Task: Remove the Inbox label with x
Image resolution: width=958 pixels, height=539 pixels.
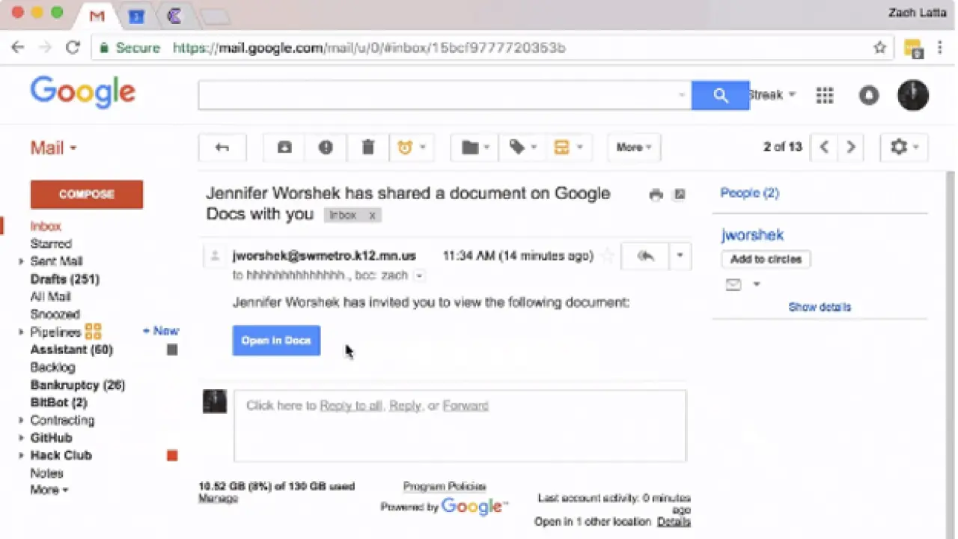Action: (x=372, y=216)
